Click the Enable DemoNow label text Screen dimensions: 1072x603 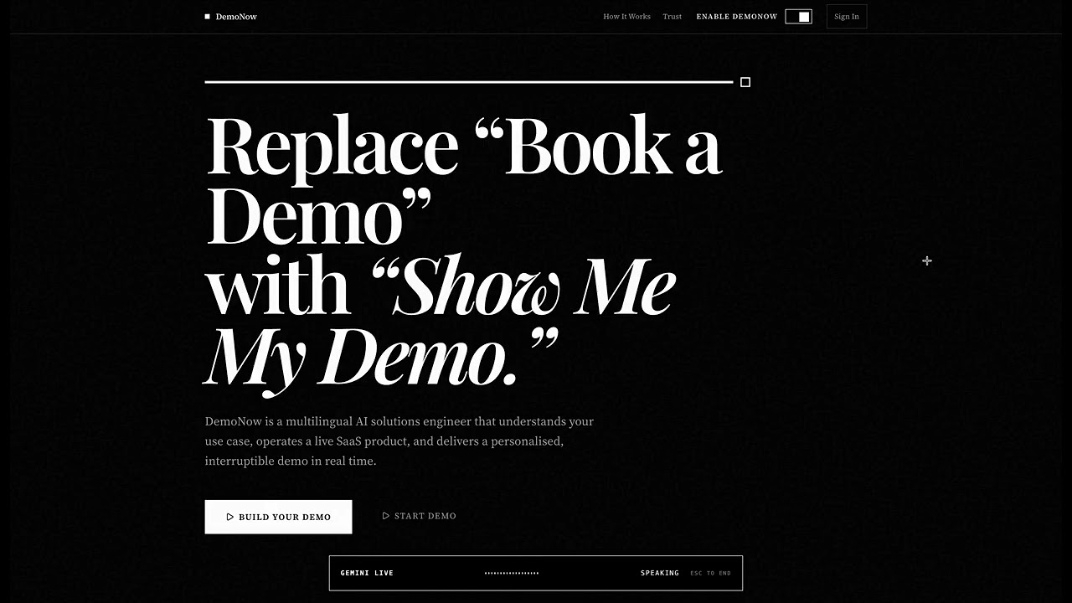coord(737,17)
